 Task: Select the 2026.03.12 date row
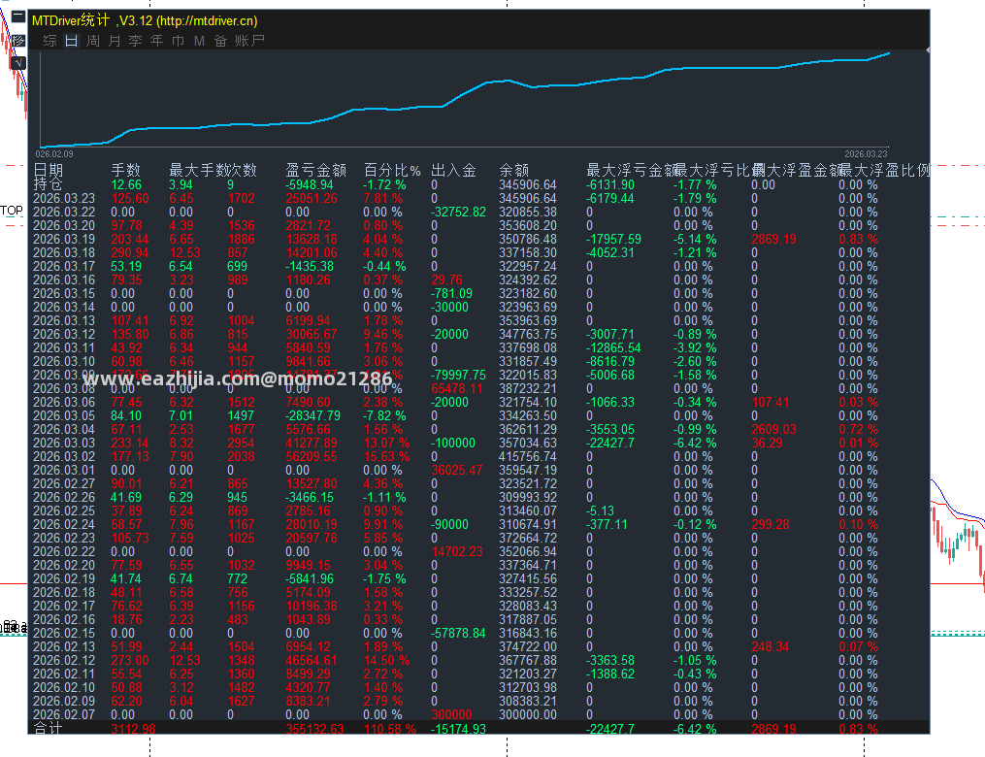(64, 334)
